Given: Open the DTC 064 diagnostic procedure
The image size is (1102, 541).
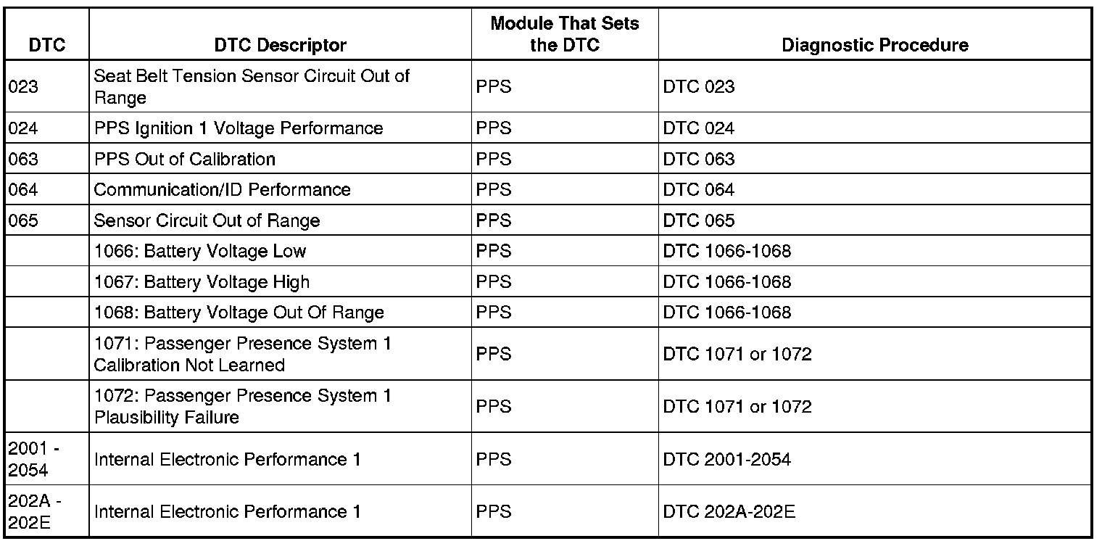Looking at the screenshot, I should coord(698,189).
